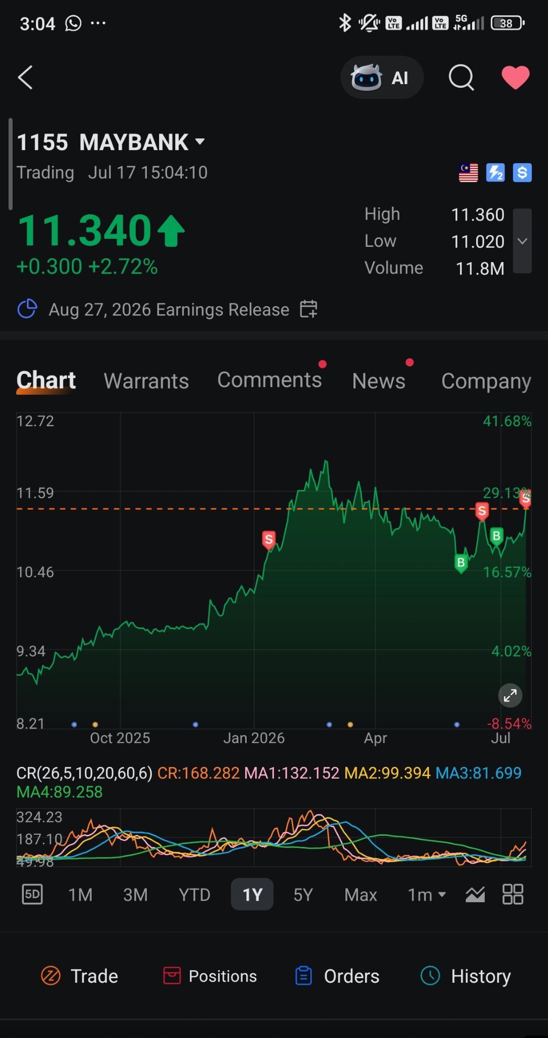Screen dimensions: 548x1038
Task: Open History
Action: 465,976
